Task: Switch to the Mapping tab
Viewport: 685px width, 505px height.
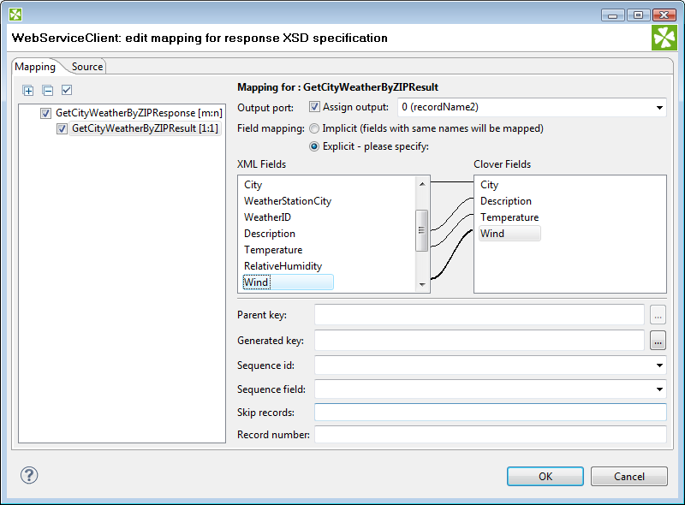Action: click(35, 67)
